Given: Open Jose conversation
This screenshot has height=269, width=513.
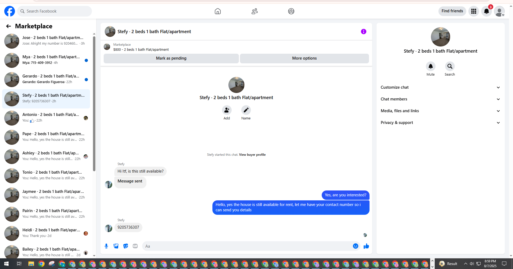Looking at the screenshot, I should point(46,41).
